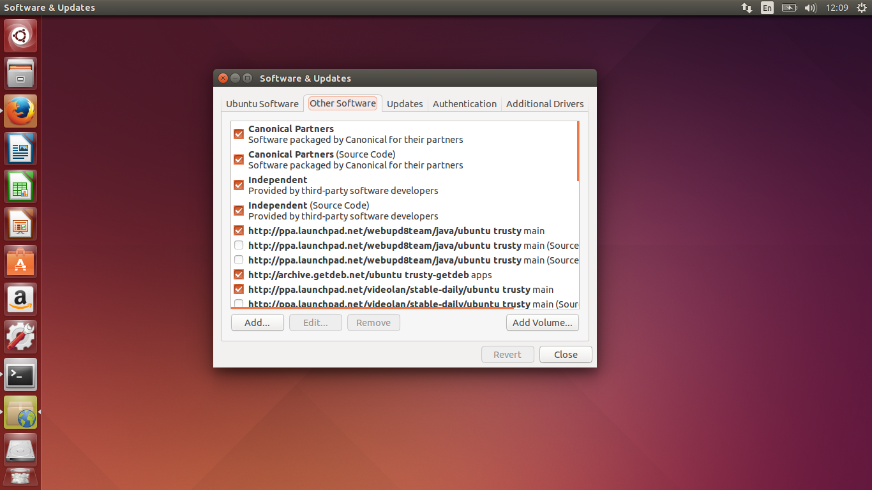
Task: Select the Other Software tab
Action: click(x=343, y=103)
